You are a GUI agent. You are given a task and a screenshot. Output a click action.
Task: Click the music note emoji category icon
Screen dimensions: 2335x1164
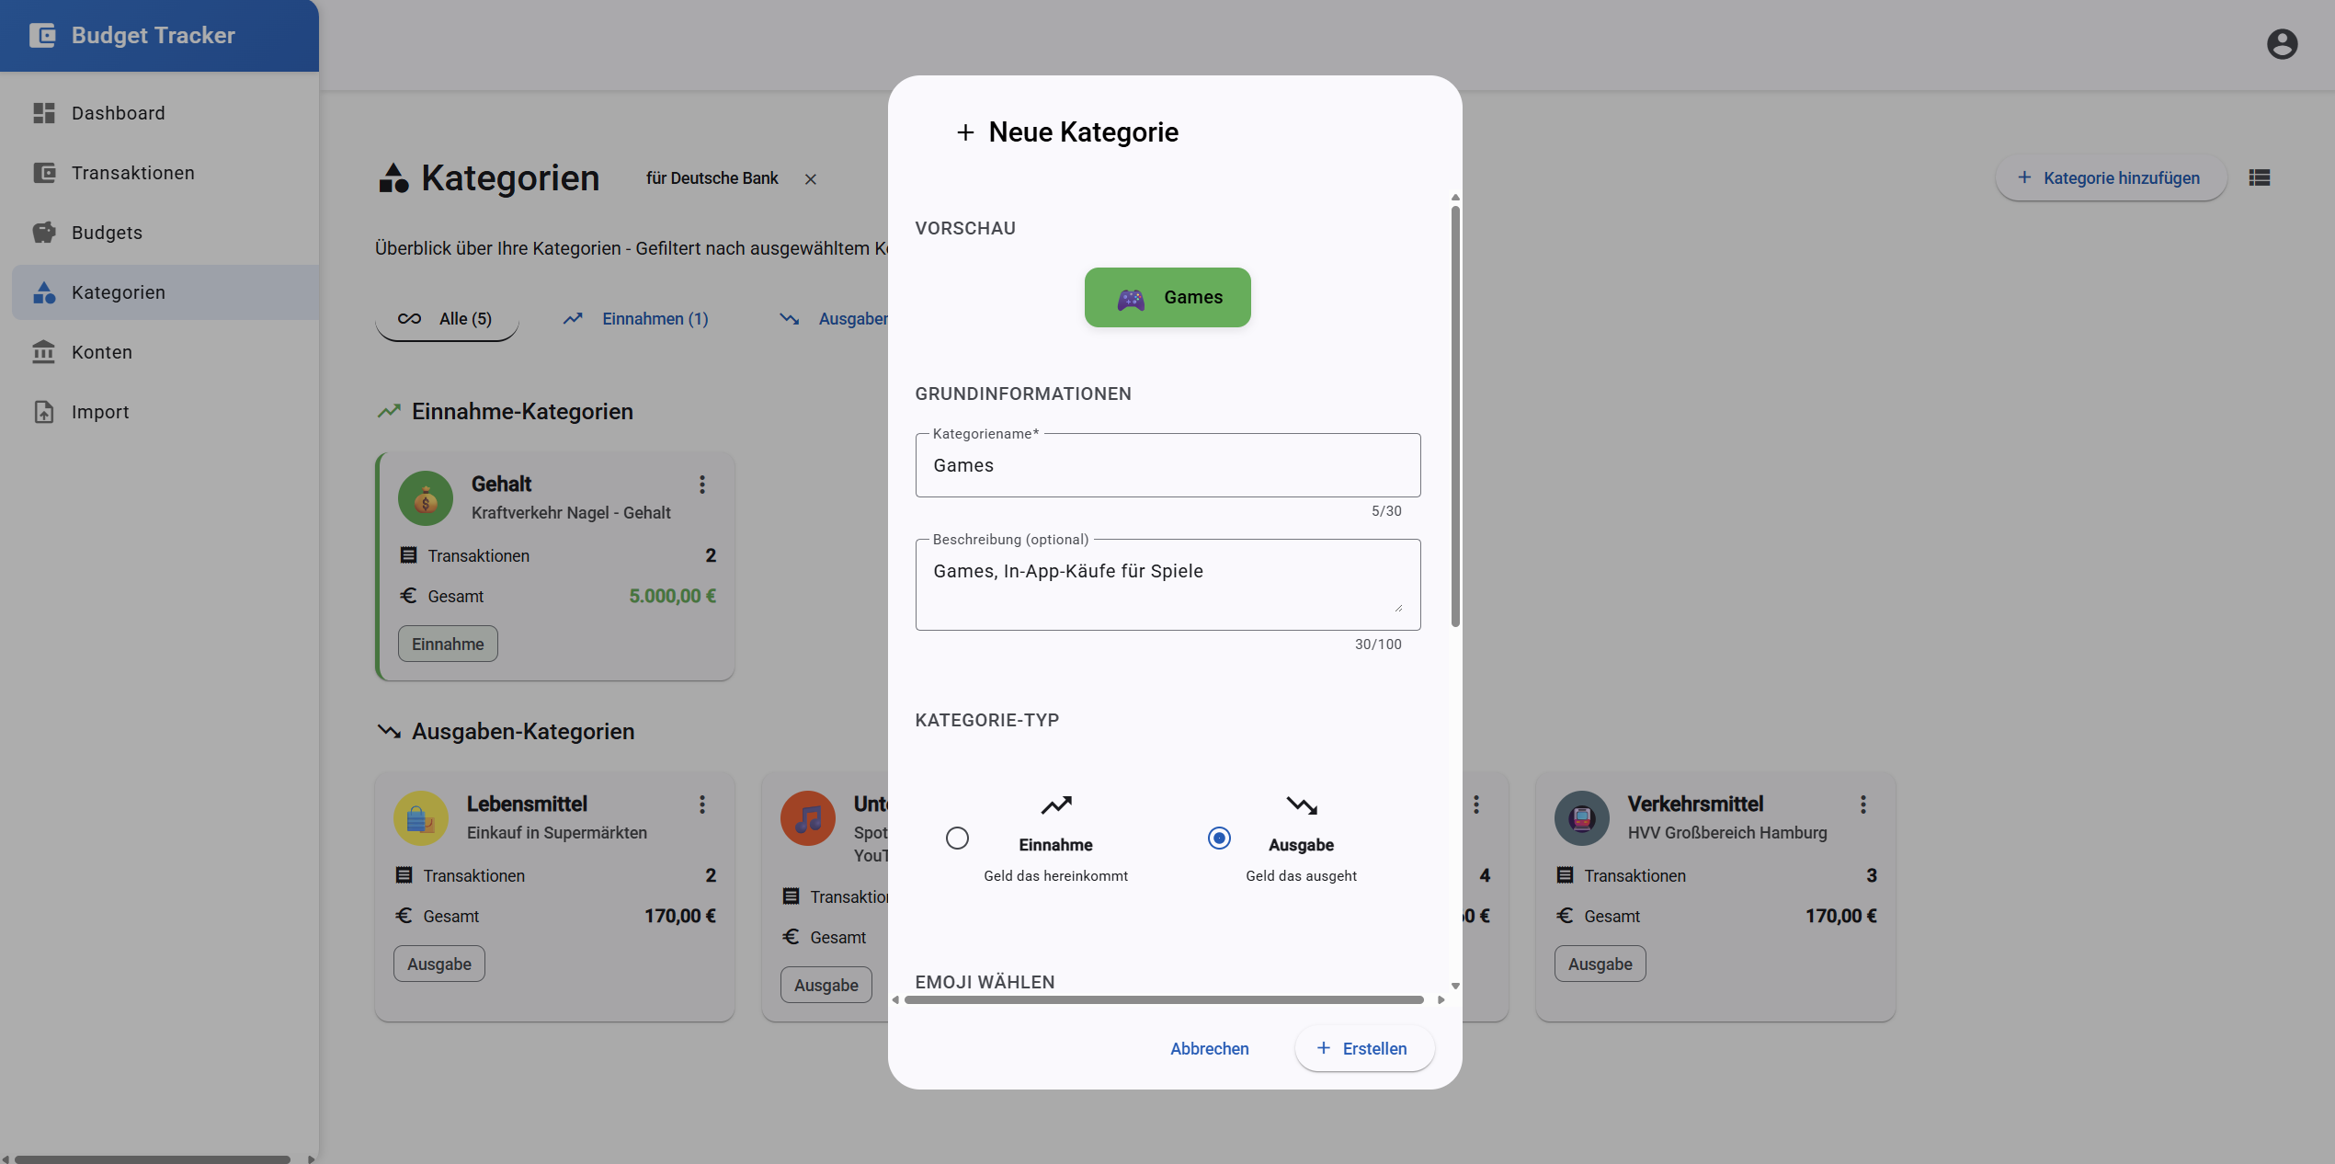[808, 818]
